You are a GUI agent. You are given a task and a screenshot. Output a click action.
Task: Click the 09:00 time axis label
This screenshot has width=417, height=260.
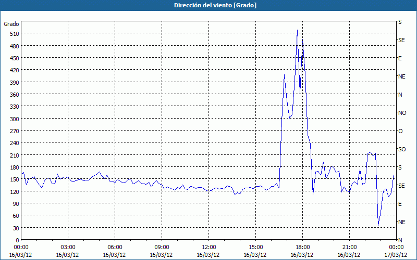click(x=162, y=248)
